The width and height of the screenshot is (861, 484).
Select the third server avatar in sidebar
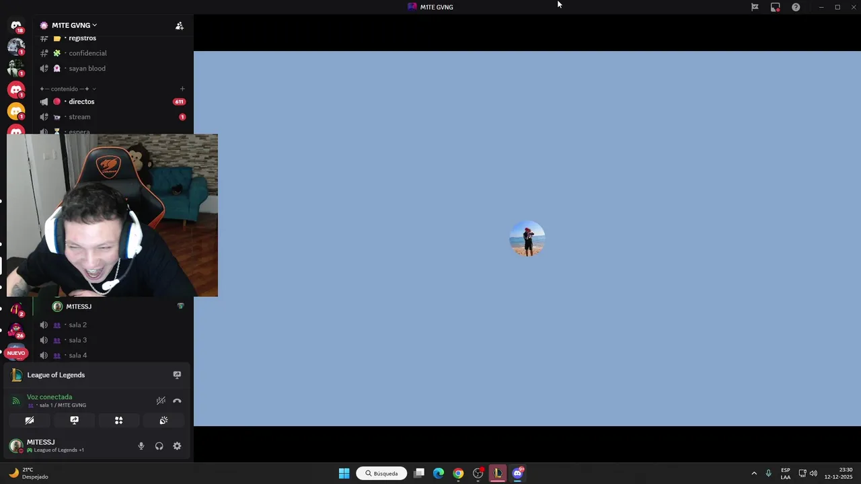point(16,67)
